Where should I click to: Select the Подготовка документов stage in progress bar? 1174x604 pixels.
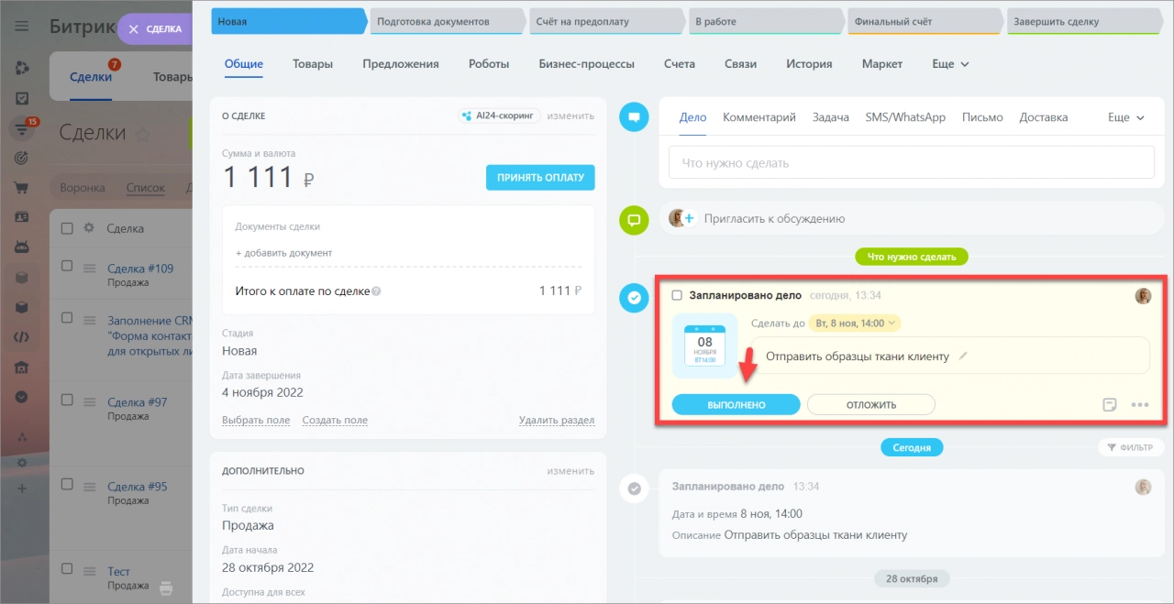pyautogui.click(x=447, y=21)
